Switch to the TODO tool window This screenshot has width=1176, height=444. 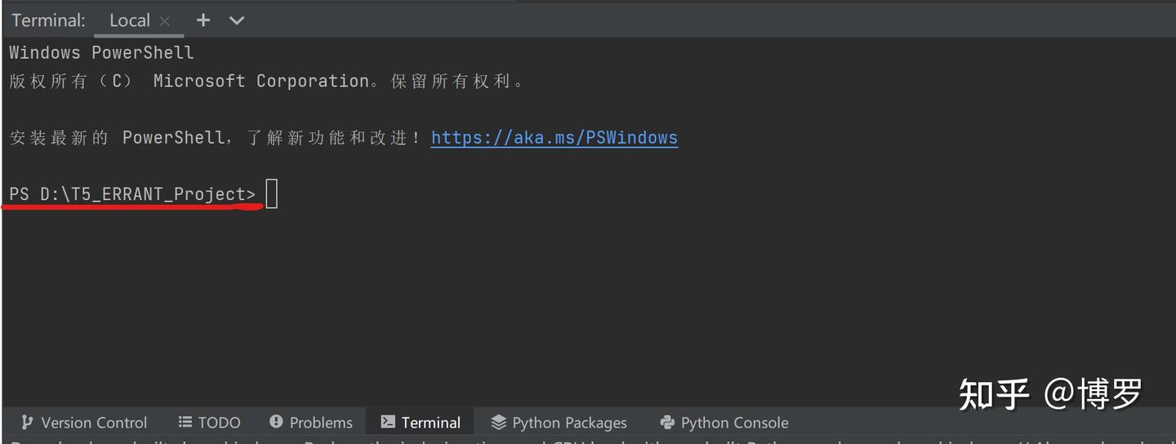[x=219, y=423]
